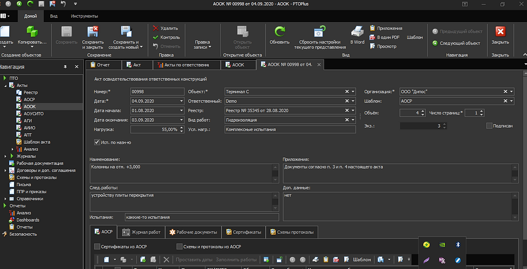
Task: Open the Дата начала dropdown
Action: click(x=182, y=111)
